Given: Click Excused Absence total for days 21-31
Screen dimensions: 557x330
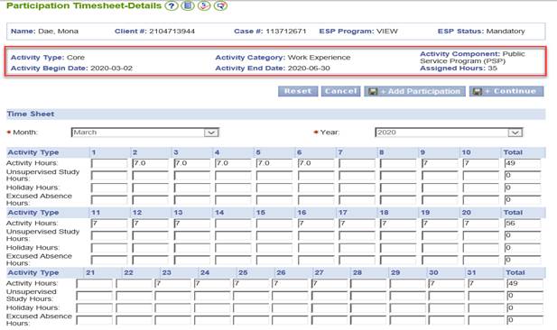Looking at the screenshot, I should [525, 320].
